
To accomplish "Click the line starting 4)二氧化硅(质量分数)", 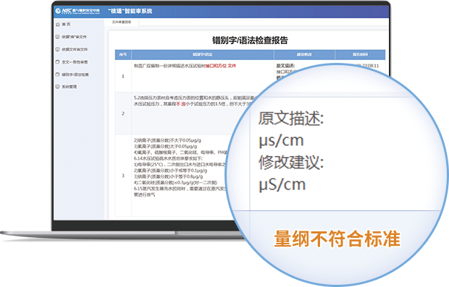I will click(x=175, y=182).
